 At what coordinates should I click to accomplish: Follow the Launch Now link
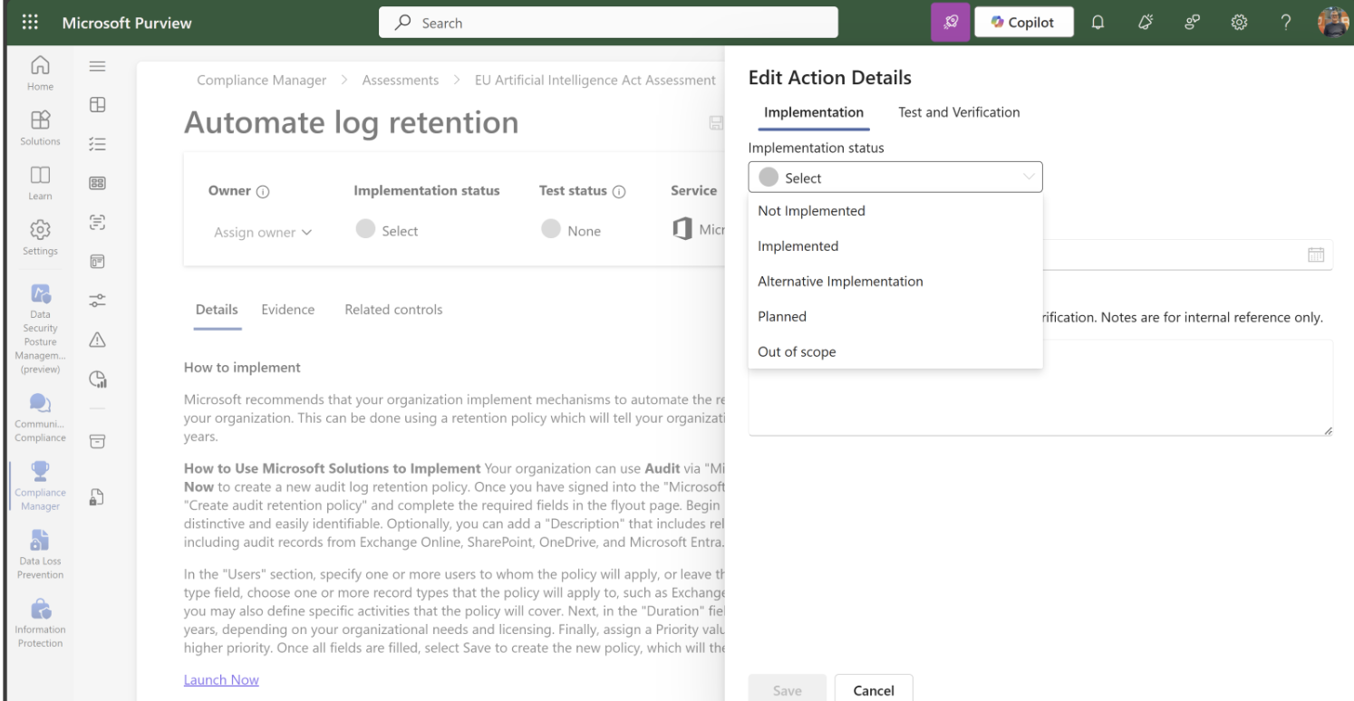(221, 680)
